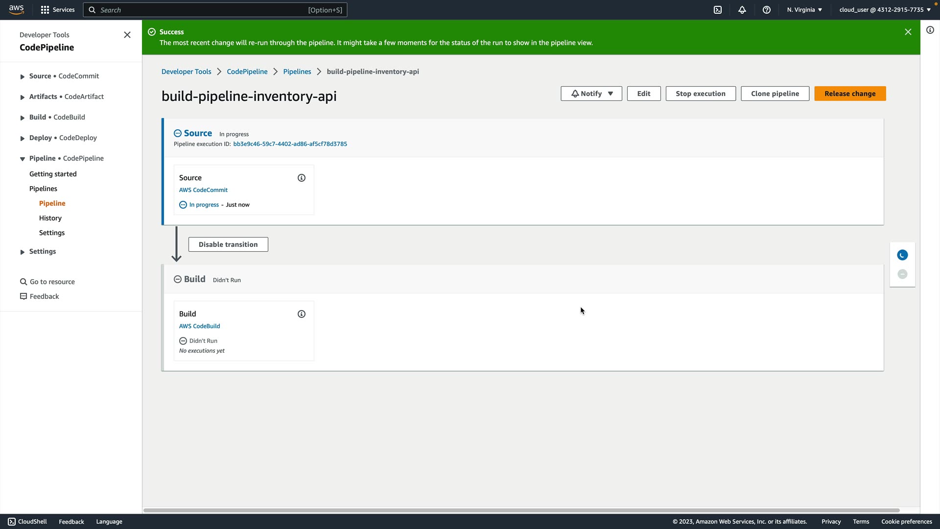Open right-side info panel icon
This screenshot has height=529, width=940.
(x=930, y=30)
